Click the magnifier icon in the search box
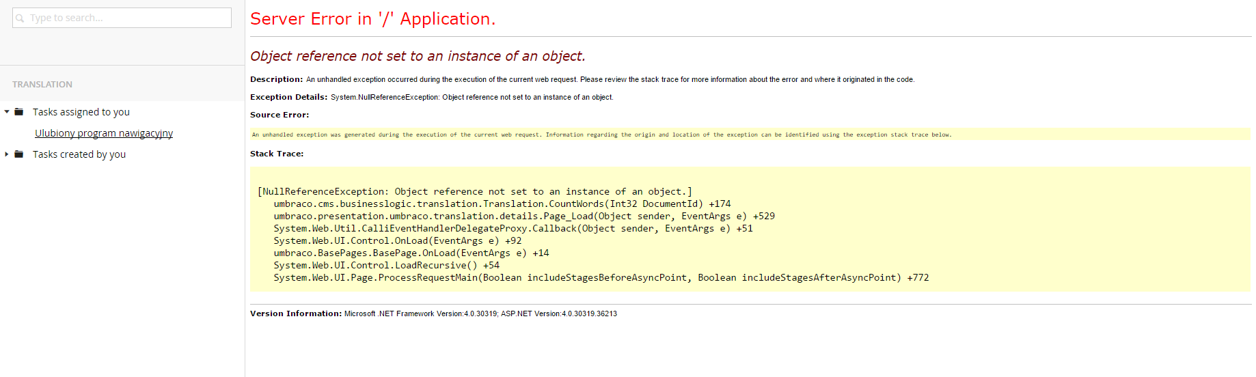 click(x=20, y=18)
